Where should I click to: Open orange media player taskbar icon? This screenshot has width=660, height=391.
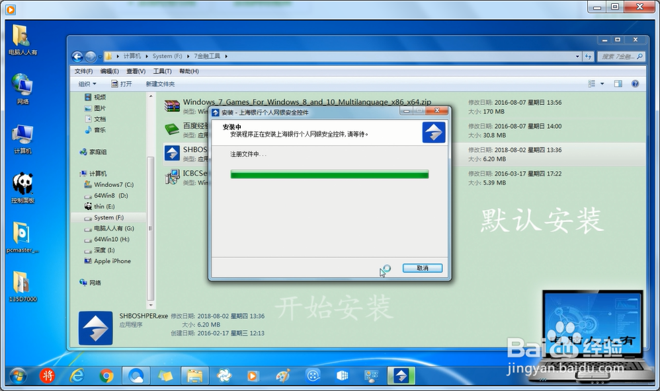(x=253, y=375)
